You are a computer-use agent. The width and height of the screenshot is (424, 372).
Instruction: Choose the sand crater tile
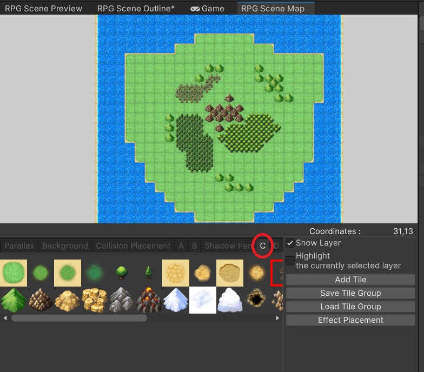tap(230, 273)
